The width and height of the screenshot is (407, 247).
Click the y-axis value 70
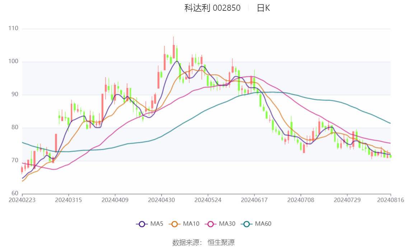coord(15,161)
